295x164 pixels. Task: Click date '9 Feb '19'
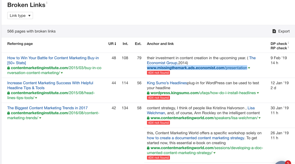[x=279, y=58]
